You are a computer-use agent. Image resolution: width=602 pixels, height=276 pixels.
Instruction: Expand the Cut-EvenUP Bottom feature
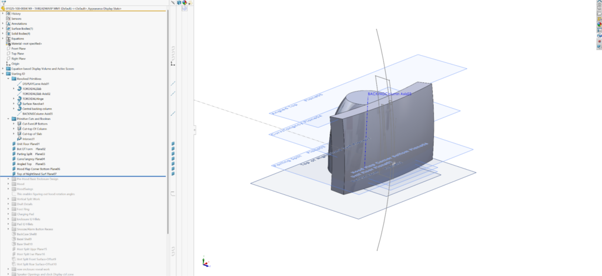click(14, 124)
